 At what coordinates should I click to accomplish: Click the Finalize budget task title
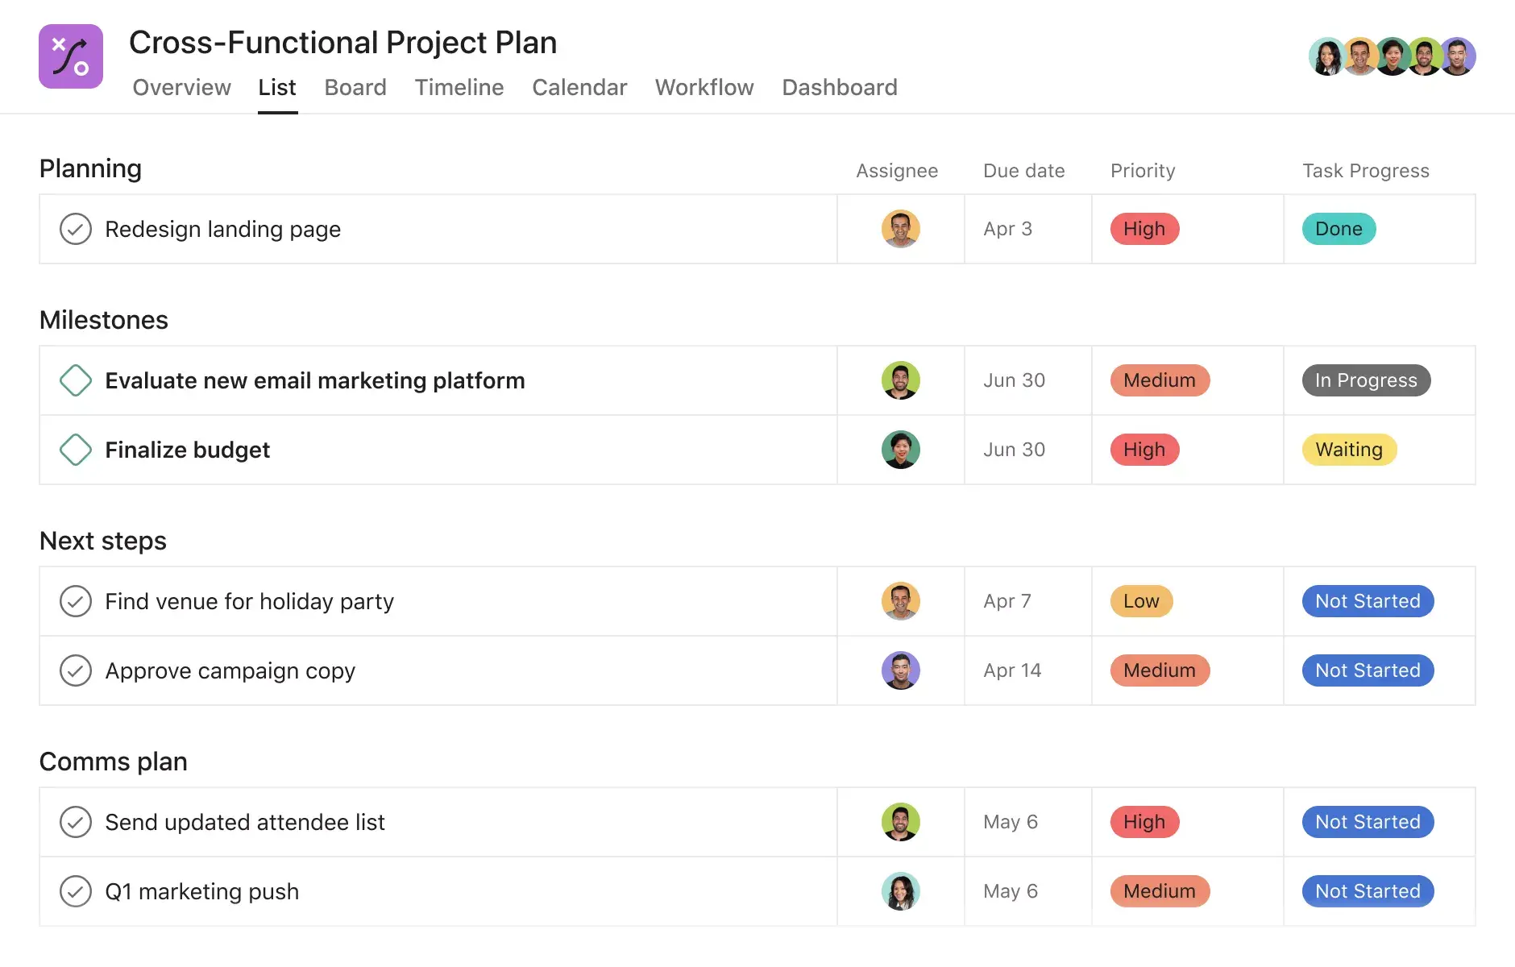(x=187, y=450)
